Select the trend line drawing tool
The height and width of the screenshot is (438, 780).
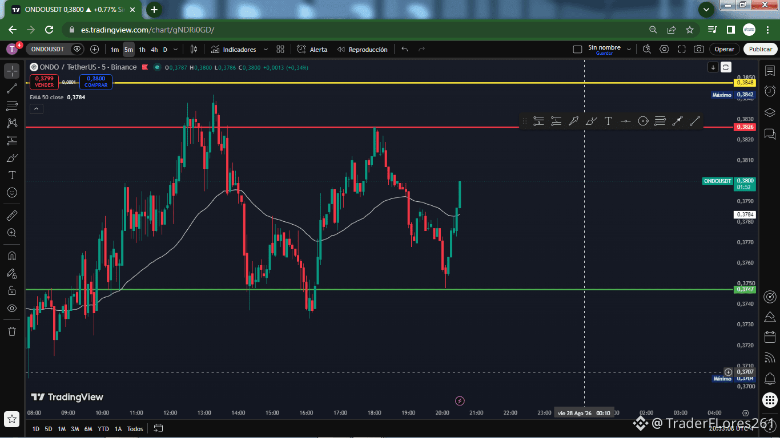12,88
